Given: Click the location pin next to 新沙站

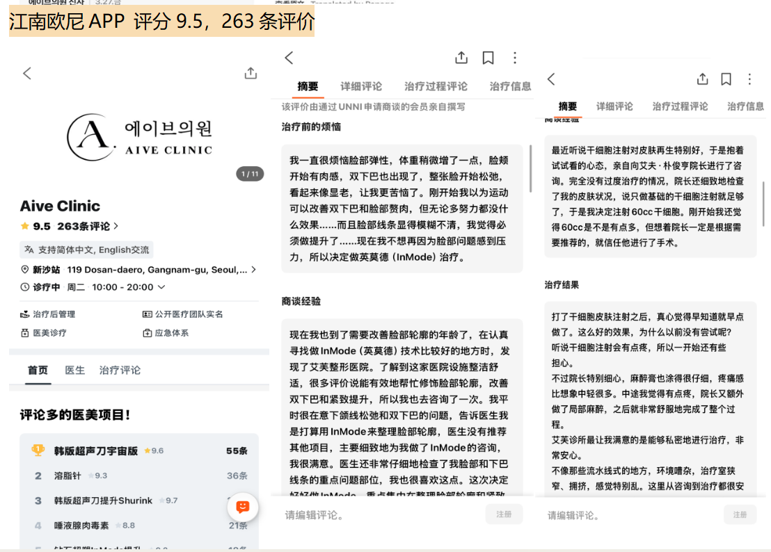Looking at the screenshot, I should coord(24,270).
